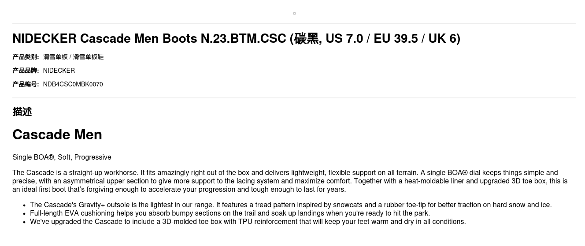Screen dimensions: 585x246
Task: Click the model code N.23.BTM.CSC in title
Action: (243, 39)
